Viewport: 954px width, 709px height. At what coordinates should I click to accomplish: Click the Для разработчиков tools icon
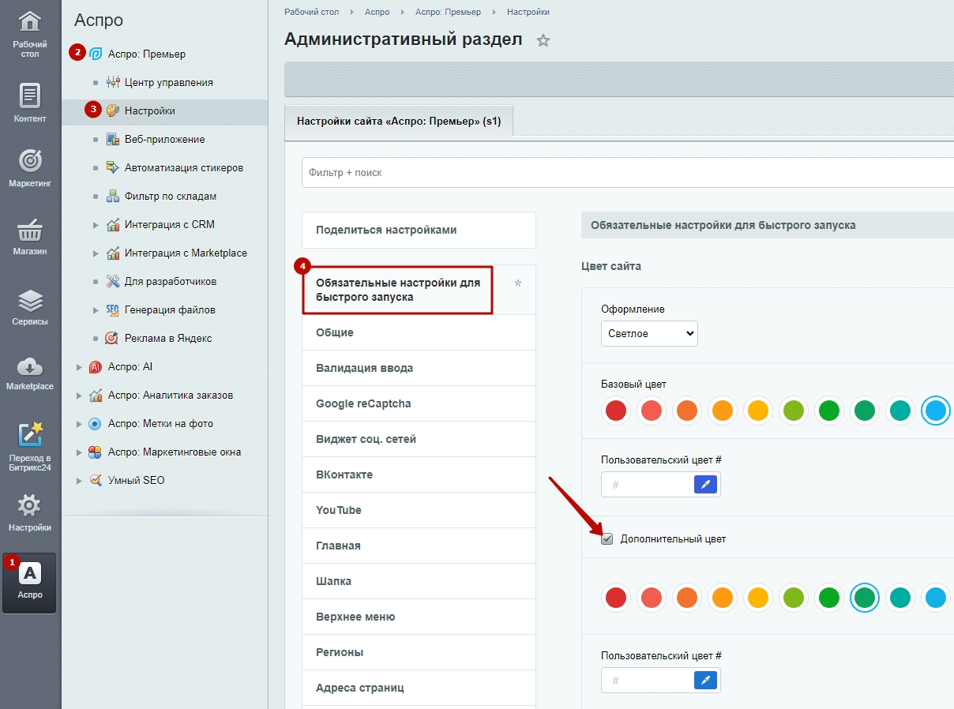(x=113, y=281)
